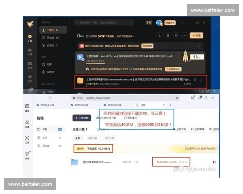This screenshot has width=243, height=194.
Task: Open the Xunlei user avatar
Action: 159,23
